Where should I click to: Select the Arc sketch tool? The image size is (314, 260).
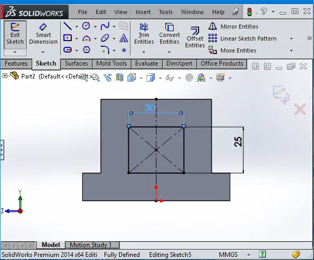pos(86,38)
